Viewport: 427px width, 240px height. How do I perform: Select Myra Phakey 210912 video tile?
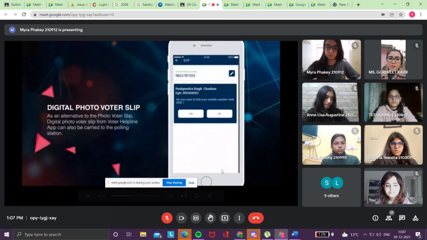tap(331, 60)
